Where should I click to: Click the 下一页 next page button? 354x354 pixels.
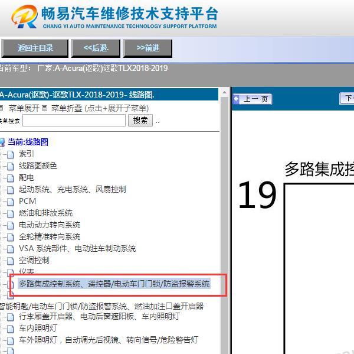(x=347, y=99)
